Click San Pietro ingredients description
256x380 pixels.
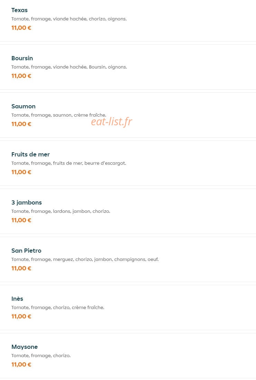(85, 259)
